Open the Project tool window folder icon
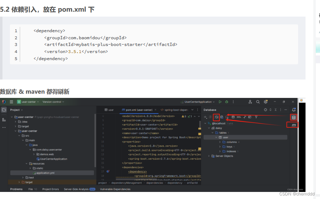 click(x=4, y=110)
